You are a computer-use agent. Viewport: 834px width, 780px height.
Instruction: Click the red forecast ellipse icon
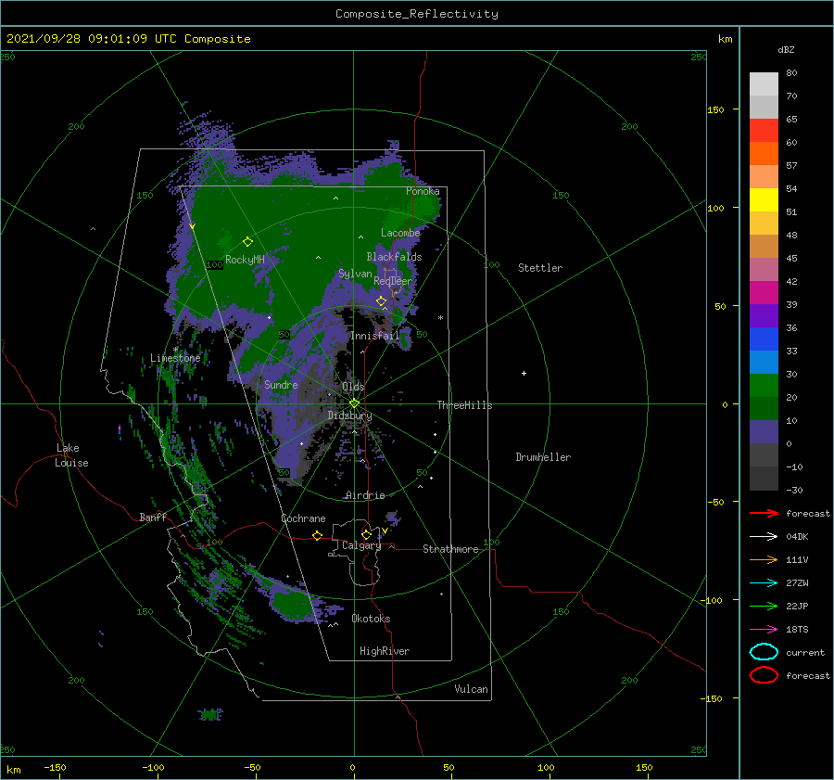click(764, 675)
